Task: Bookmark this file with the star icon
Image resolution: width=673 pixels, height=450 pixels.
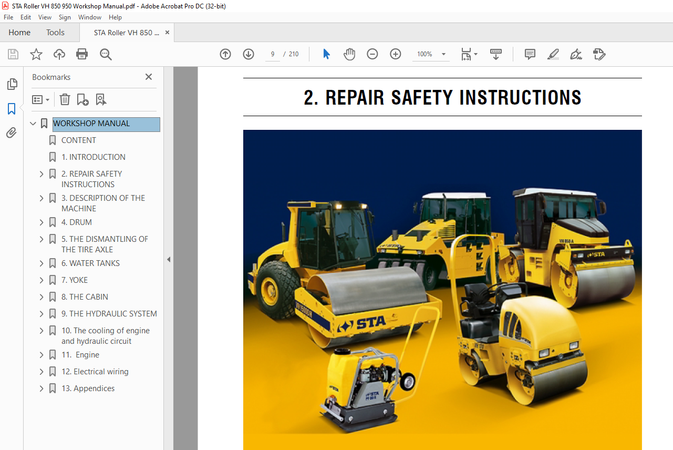Action: tap(36, 54)
